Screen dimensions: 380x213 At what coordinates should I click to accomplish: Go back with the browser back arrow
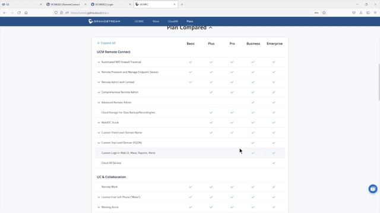[5, 13]
